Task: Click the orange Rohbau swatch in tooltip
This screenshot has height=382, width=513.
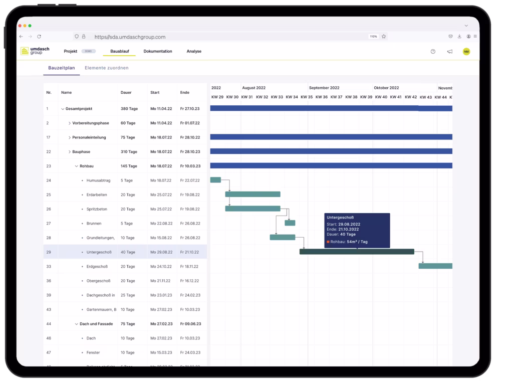Action: pyautogui.click(x=328, y=242)
